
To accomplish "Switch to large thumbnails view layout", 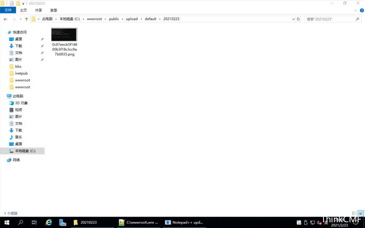I will [x=361, y=213].
